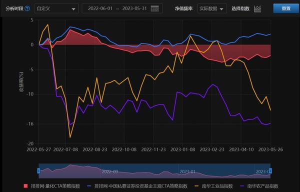Click the x-axis label 2023-04-10
The width and height of the screenshot is (300, 192).
point(241,149)
